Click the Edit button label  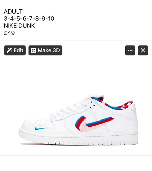coord(18,50)
